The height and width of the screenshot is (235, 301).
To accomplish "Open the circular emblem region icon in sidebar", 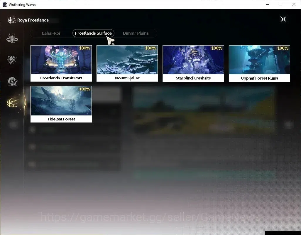I will pos(12,81).
